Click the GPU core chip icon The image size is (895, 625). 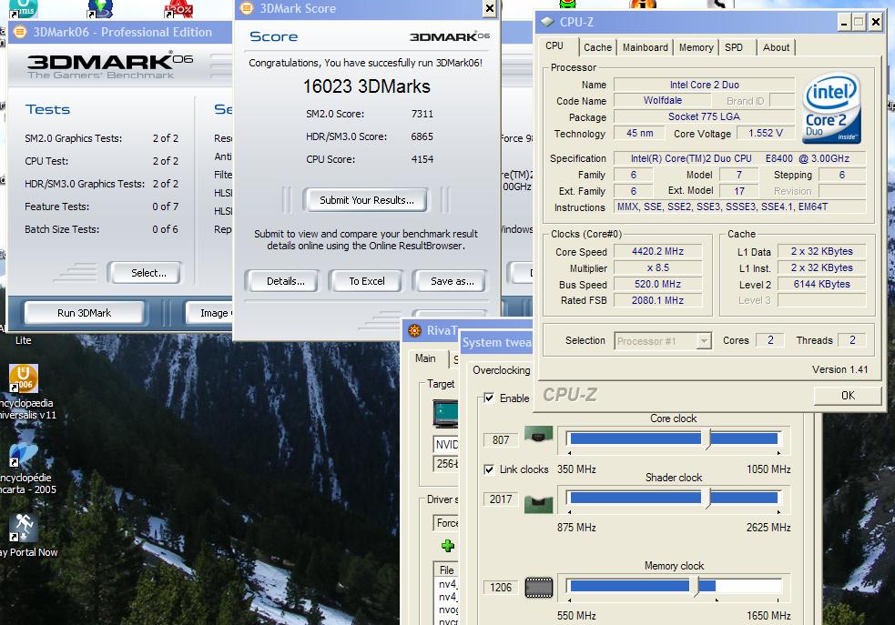(538, 435)
